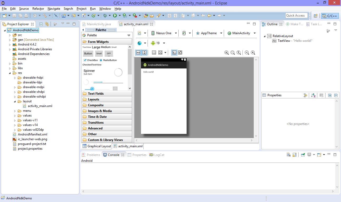Zoom in on the layout canvas

point(253,53)
